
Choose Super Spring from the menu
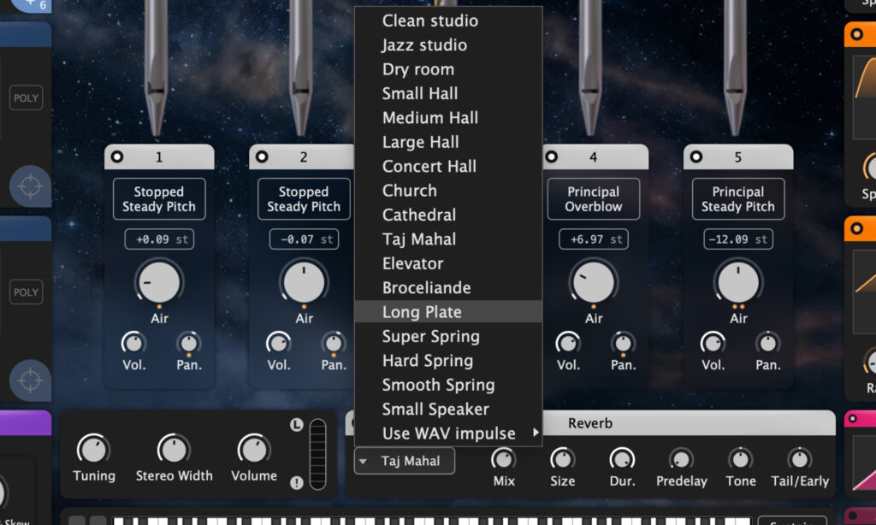tap(448, 336)
